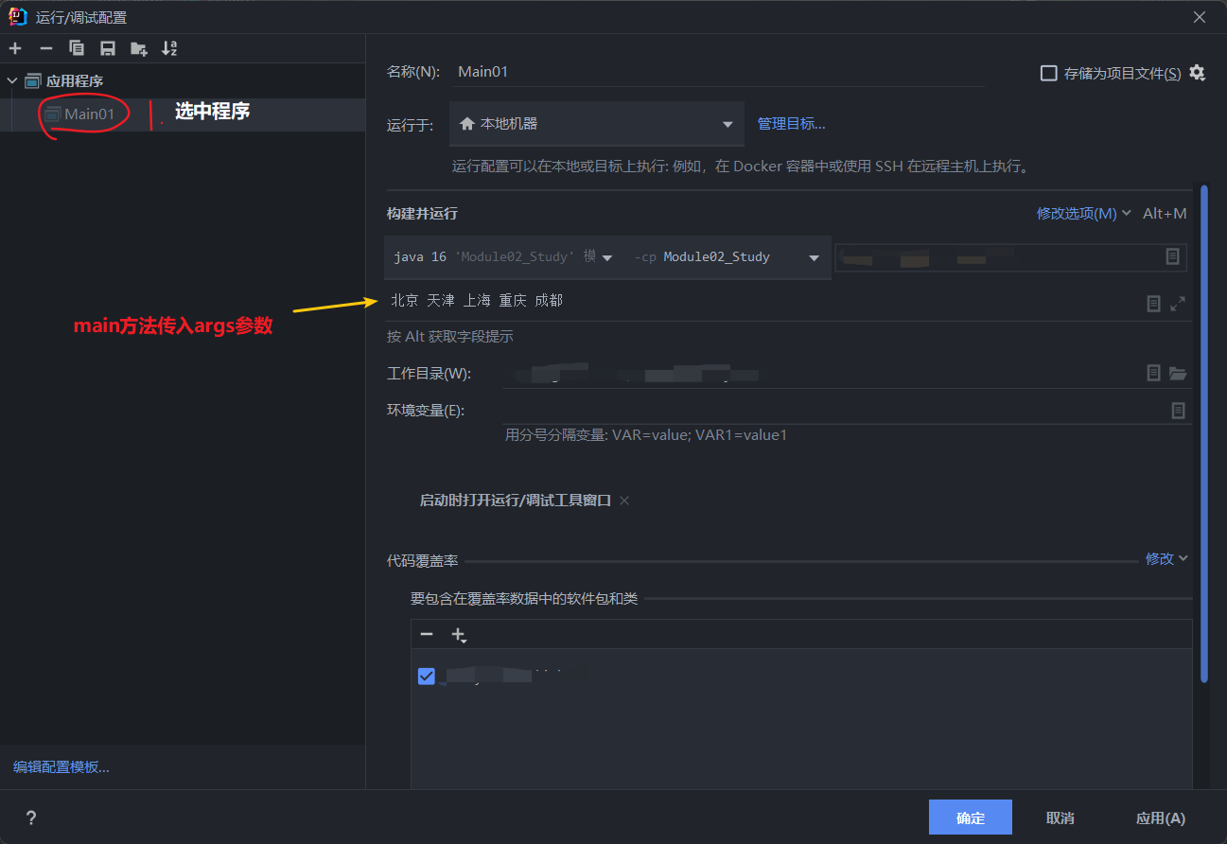
Task: Click the 取消 button
Action: pos(1060,818)
